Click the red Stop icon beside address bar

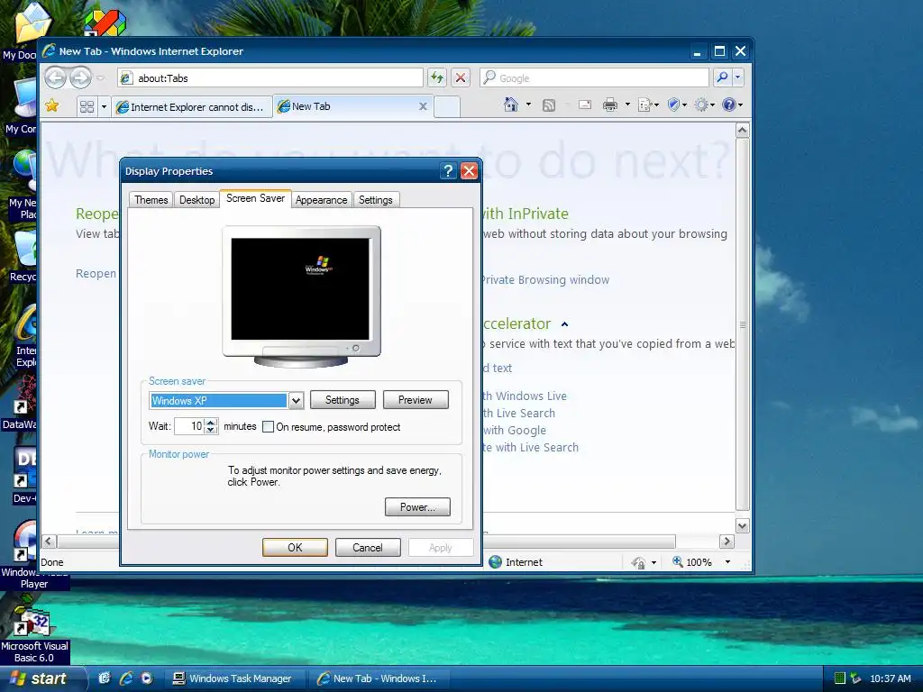(461, 77)
